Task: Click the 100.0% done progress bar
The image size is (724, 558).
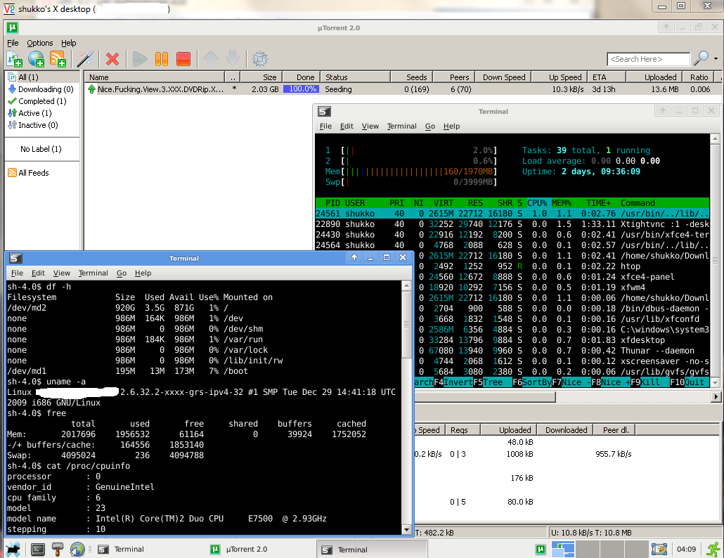Action: tap(301, 89)
